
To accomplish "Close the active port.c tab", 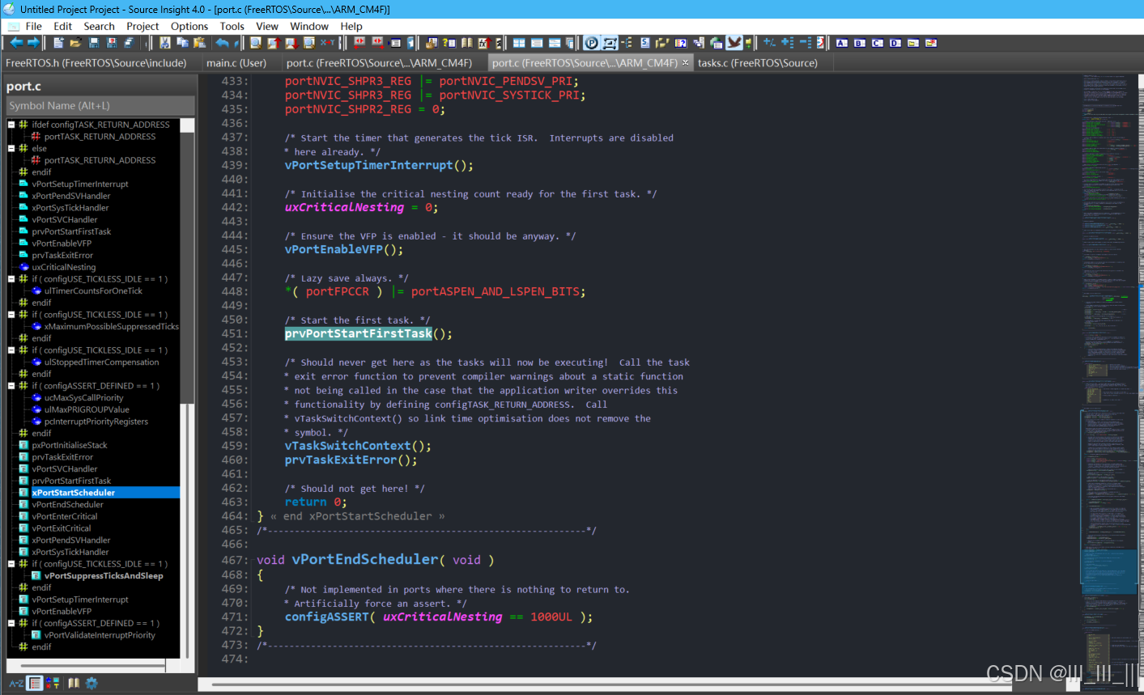I will [x=686, y=62].
